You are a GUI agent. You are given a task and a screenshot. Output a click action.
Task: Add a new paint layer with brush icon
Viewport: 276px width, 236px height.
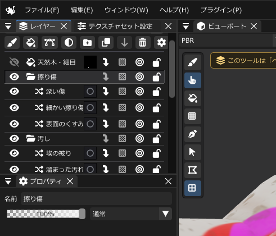[12, 43]
